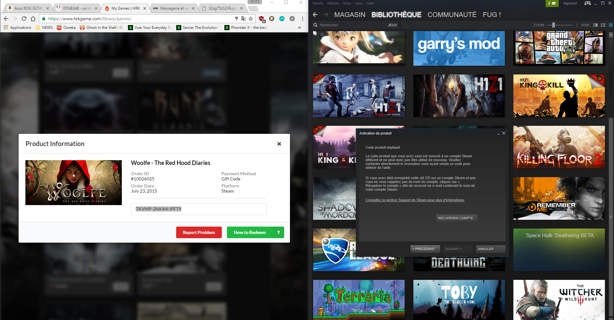
Task: Open the green Steam notifications envelope
Action: pyautogui.click(x=552, y=3)
